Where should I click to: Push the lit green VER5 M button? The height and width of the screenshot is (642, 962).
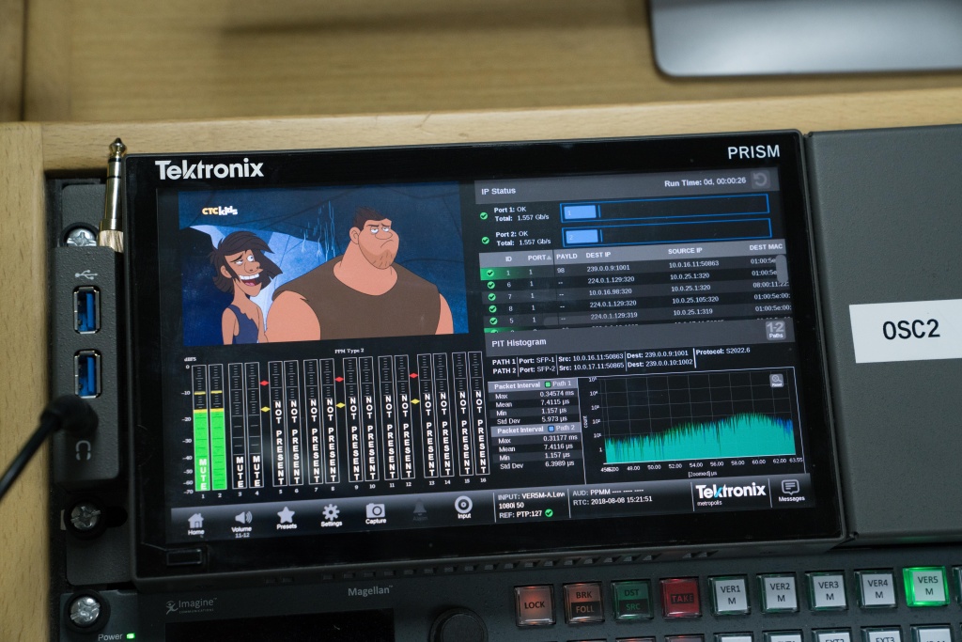click(927, 586)
